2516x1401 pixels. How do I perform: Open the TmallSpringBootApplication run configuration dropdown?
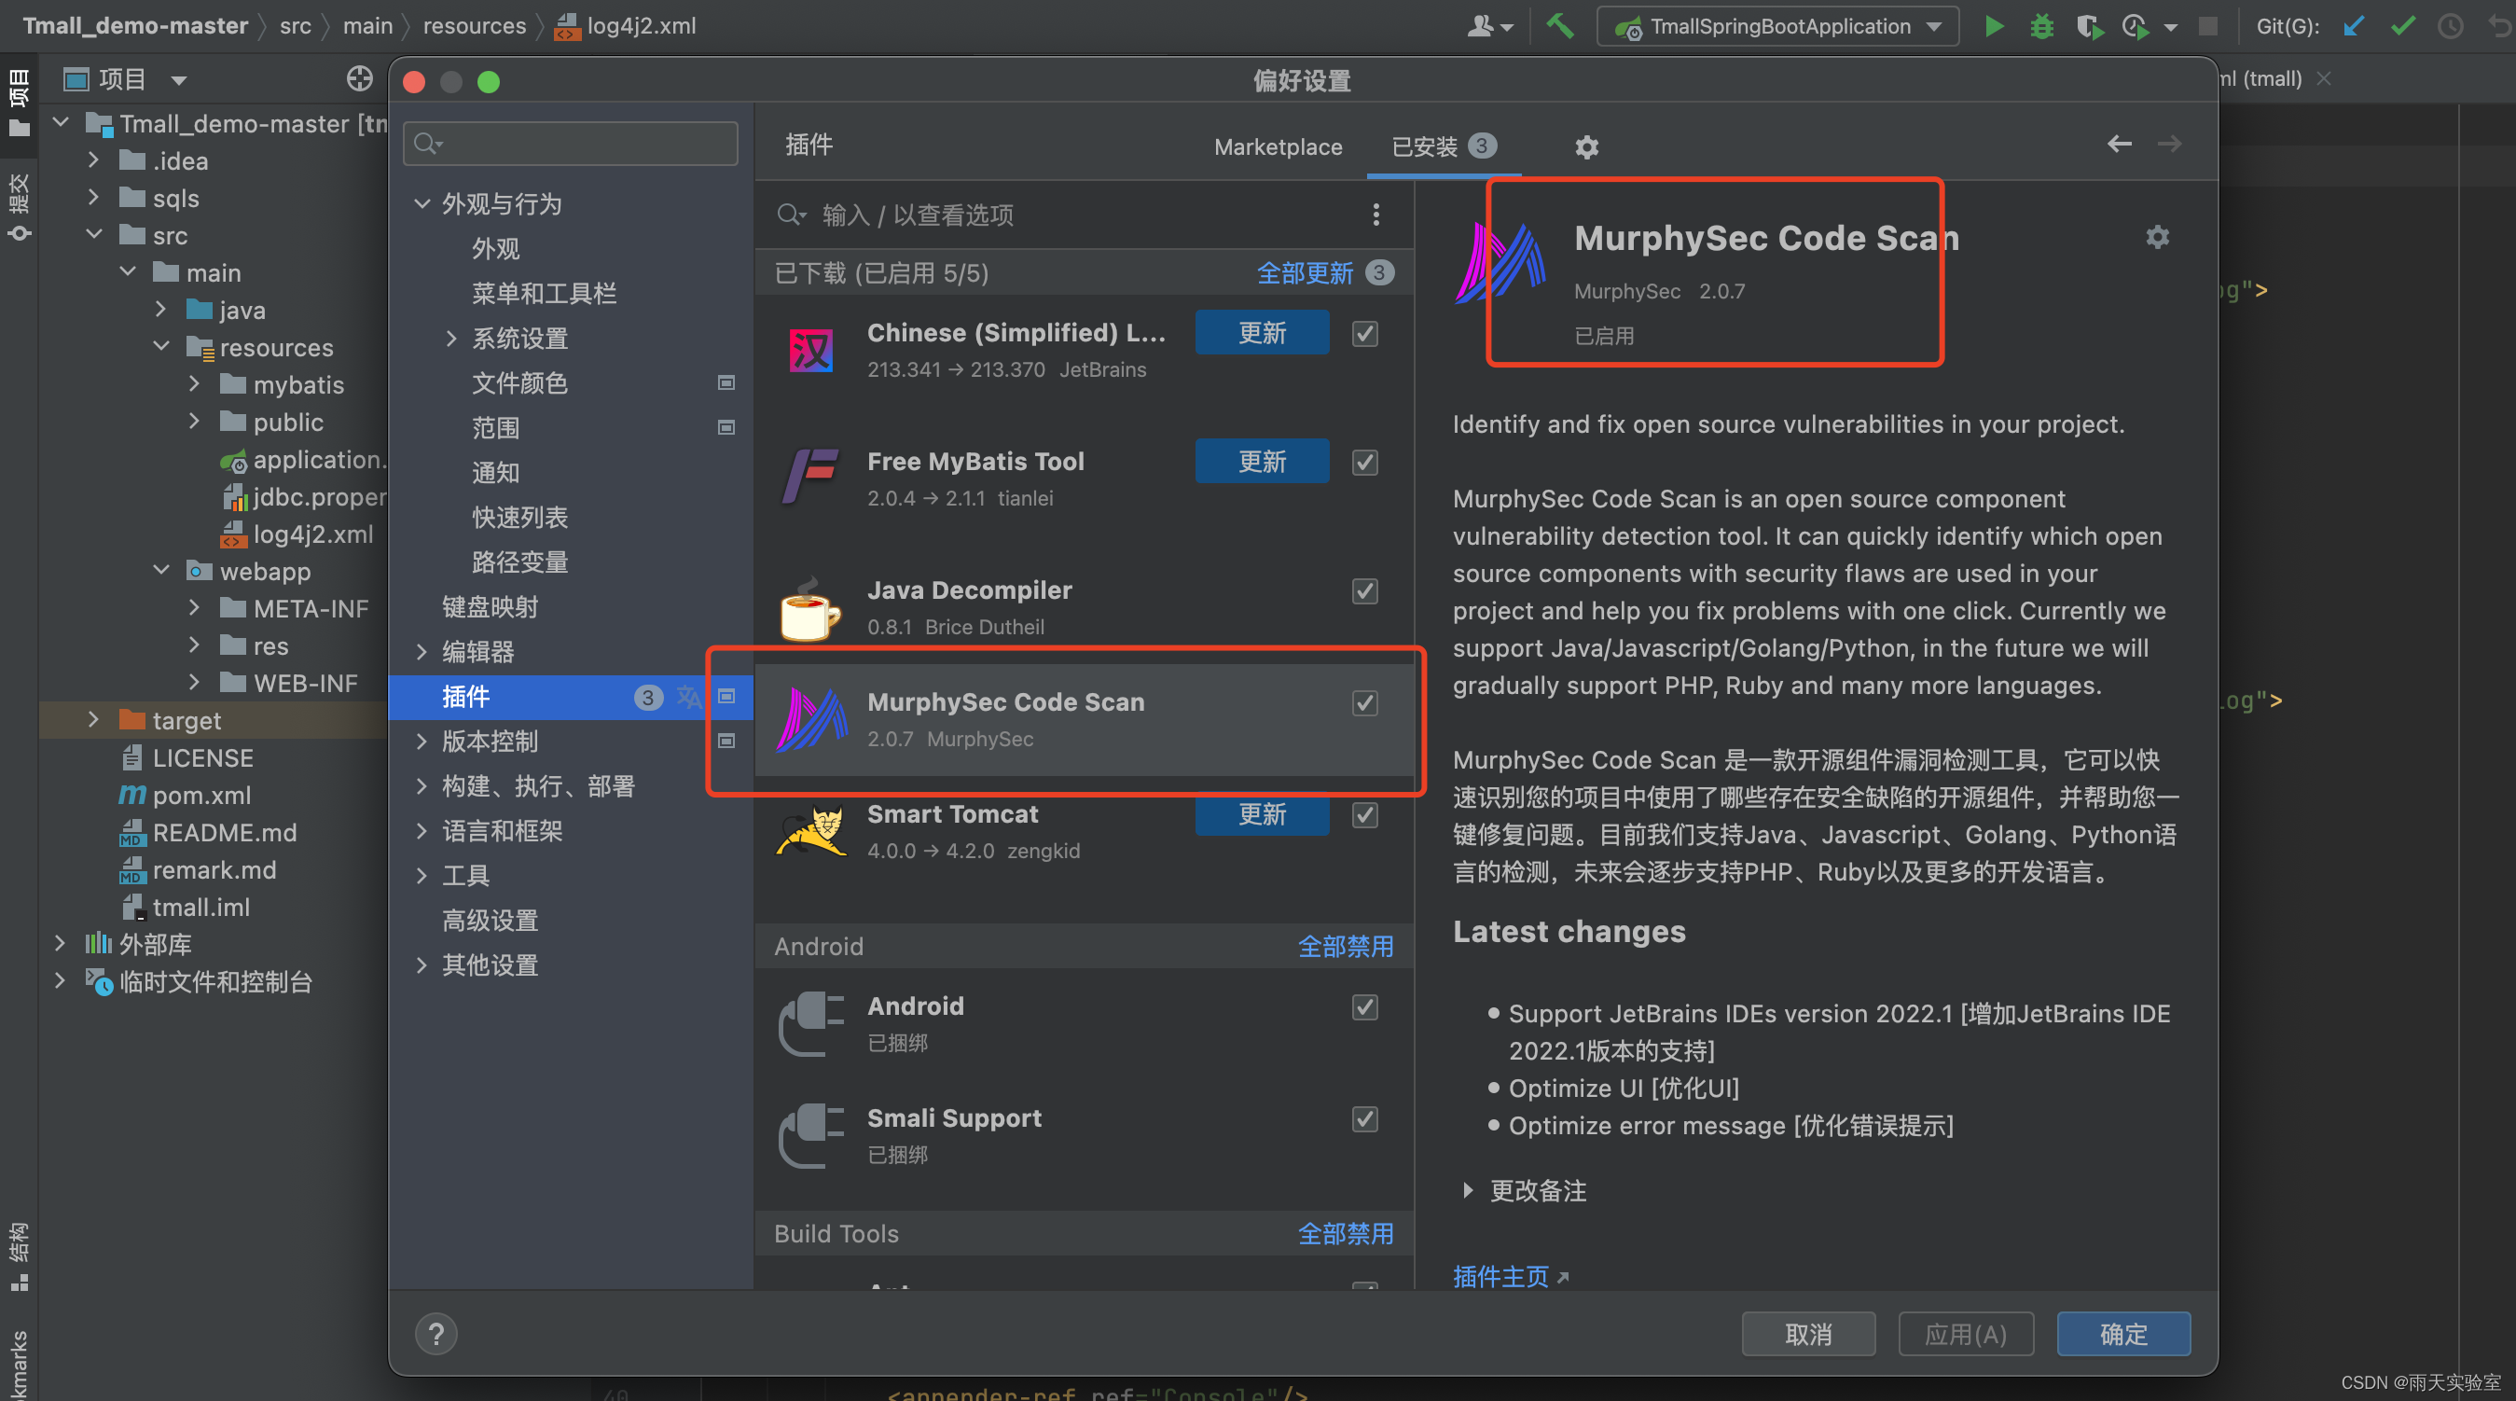[1776, 26]
